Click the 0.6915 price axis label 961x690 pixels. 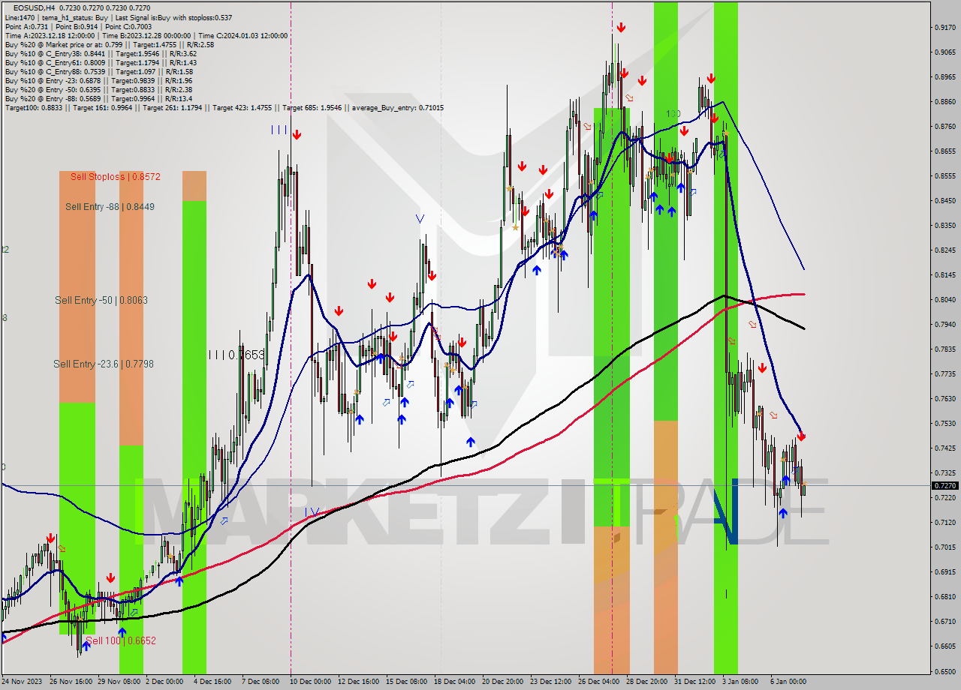coord(944,572)
